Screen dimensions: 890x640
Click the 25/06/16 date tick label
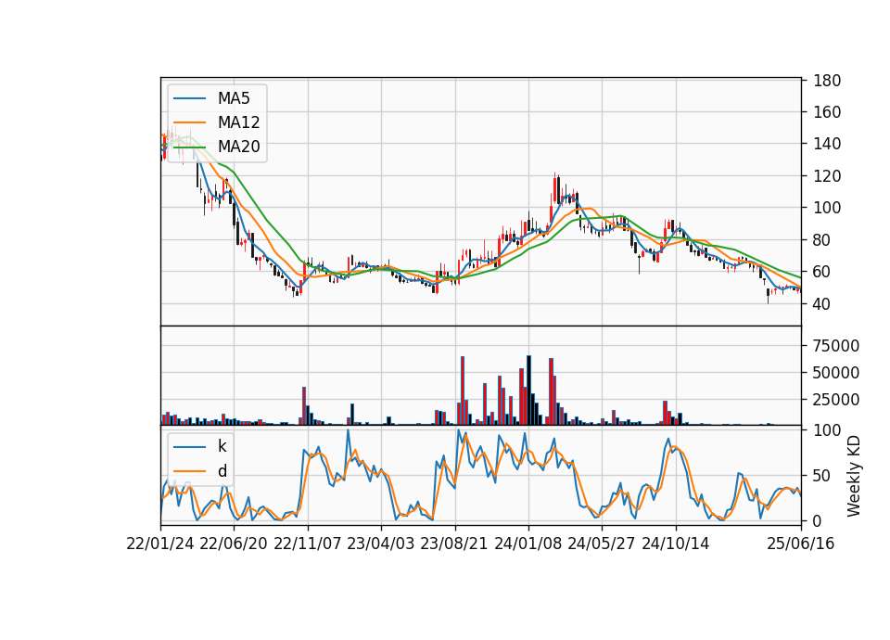[801, 544]
